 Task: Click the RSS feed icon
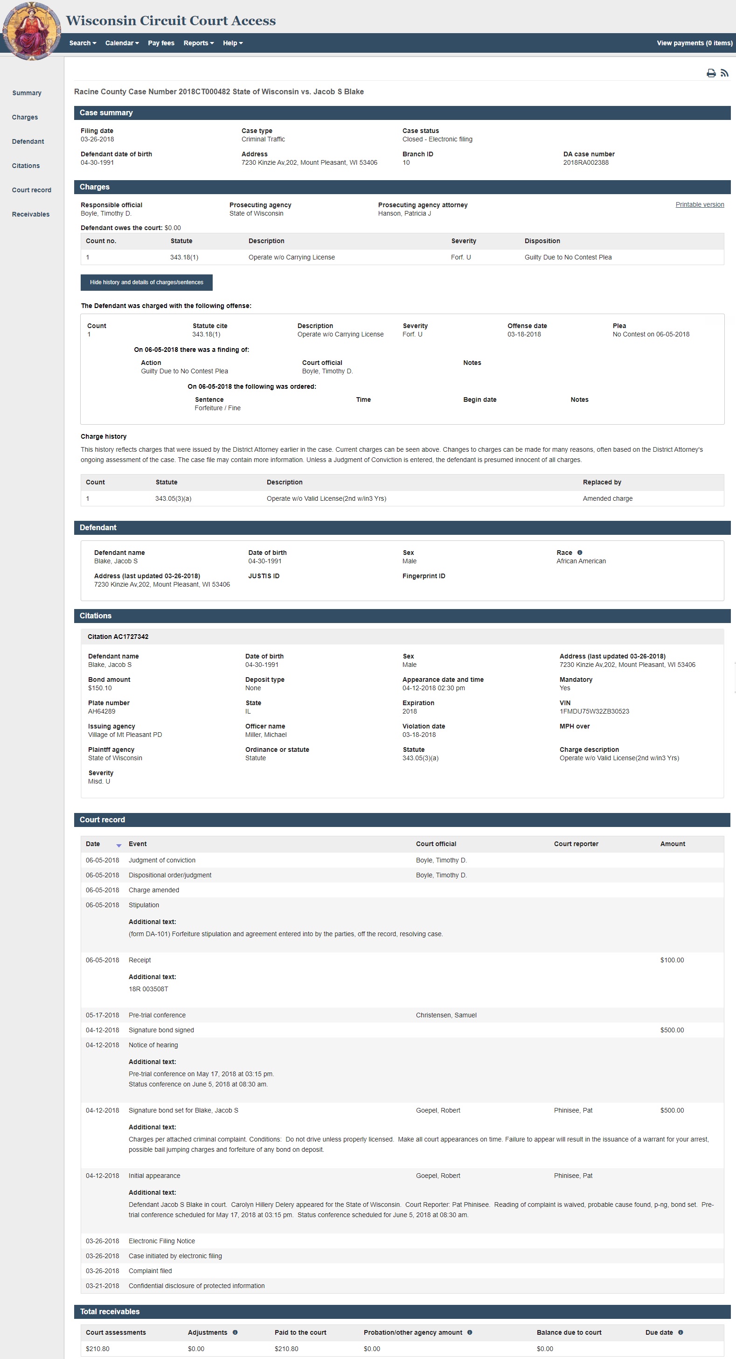click(x=724, y=73)
